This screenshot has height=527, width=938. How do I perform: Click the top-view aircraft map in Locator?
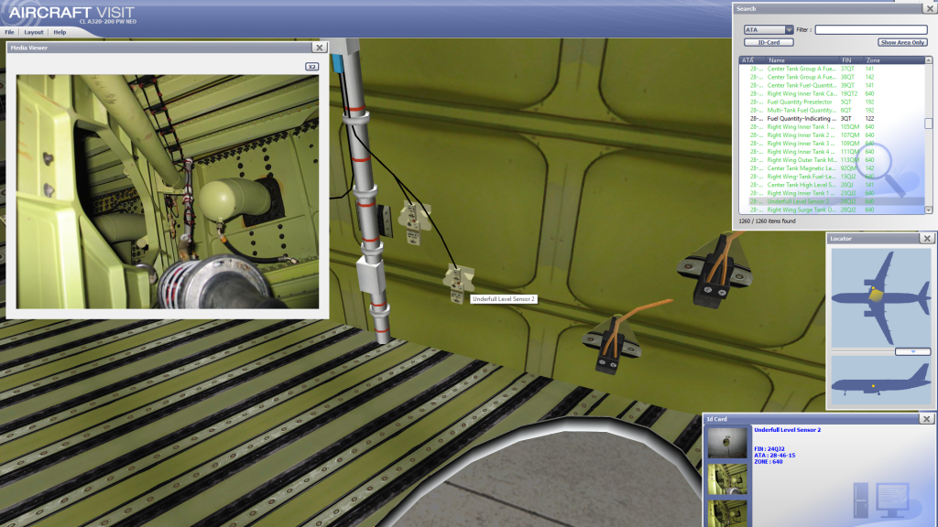[880, 297]
